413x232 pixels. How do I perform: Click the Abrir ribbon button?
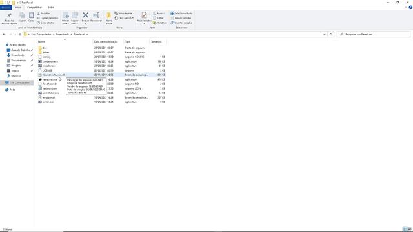pos(159,13)
